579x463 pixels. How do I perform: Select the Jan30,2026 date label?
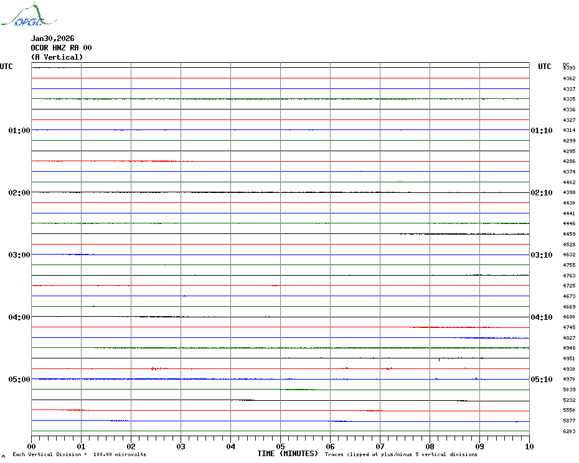52,39
